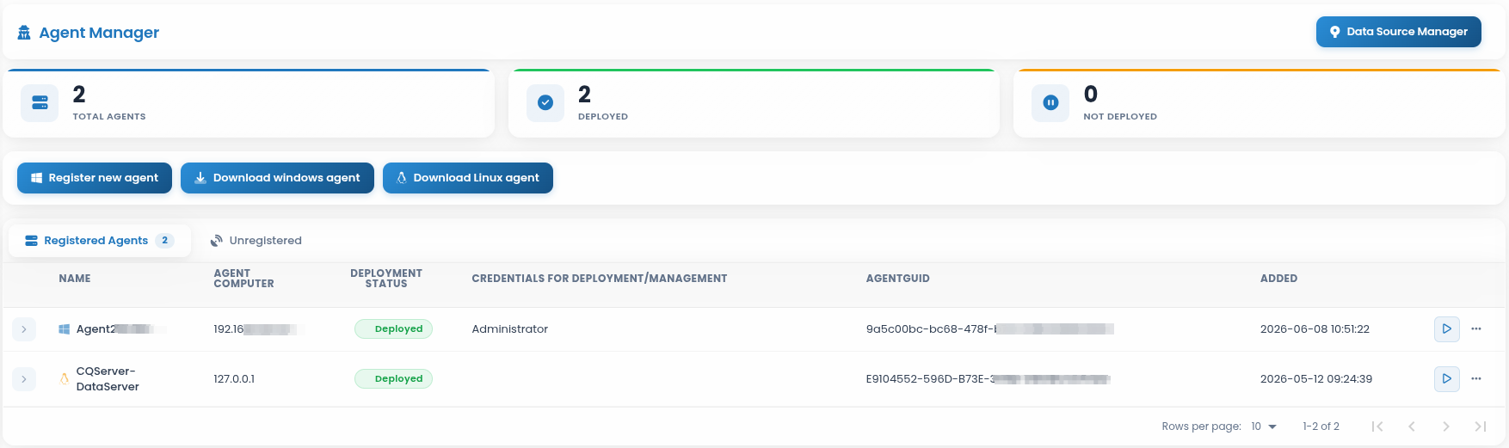This screenshot has width=1509, height=448.
Task: Click the deployed checkmark icon
Action: pos(545,102)
